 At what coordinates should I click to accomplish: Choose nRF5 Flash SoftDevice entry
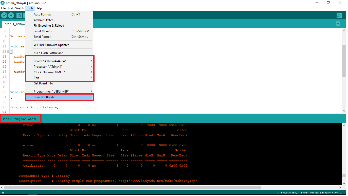(x=59, y=53)
